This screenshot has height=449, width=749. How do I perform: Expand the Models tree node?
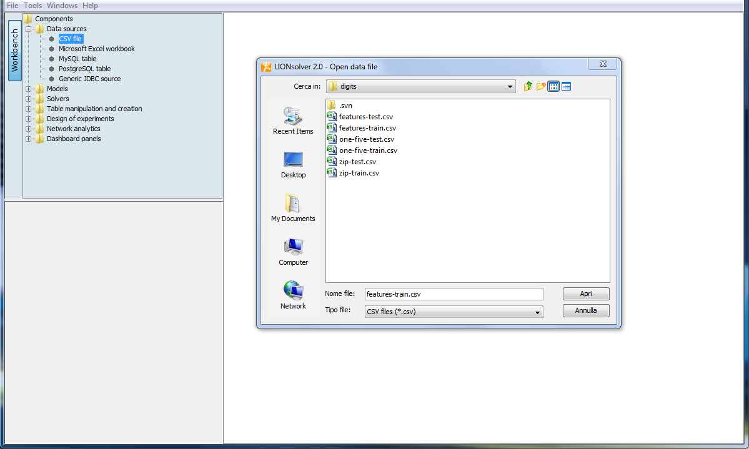28,89
